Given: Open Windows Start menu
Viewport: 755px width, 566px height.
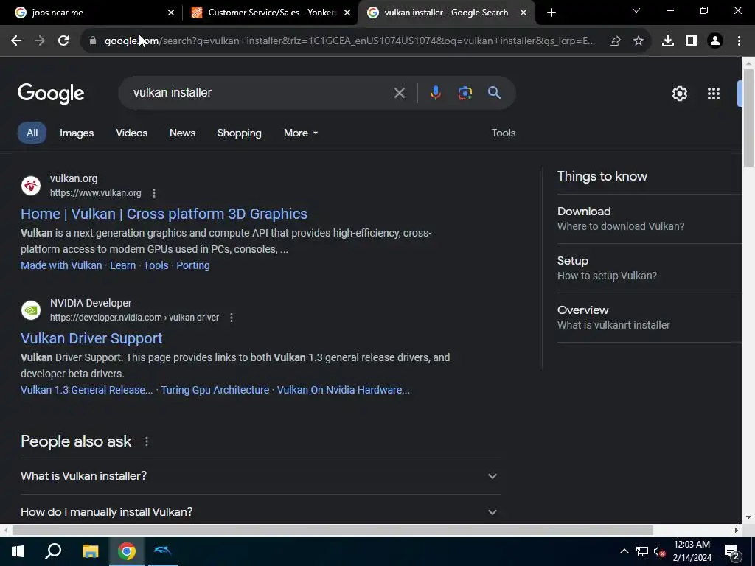Looking at the screenshot, I should (x=18, y=551).
